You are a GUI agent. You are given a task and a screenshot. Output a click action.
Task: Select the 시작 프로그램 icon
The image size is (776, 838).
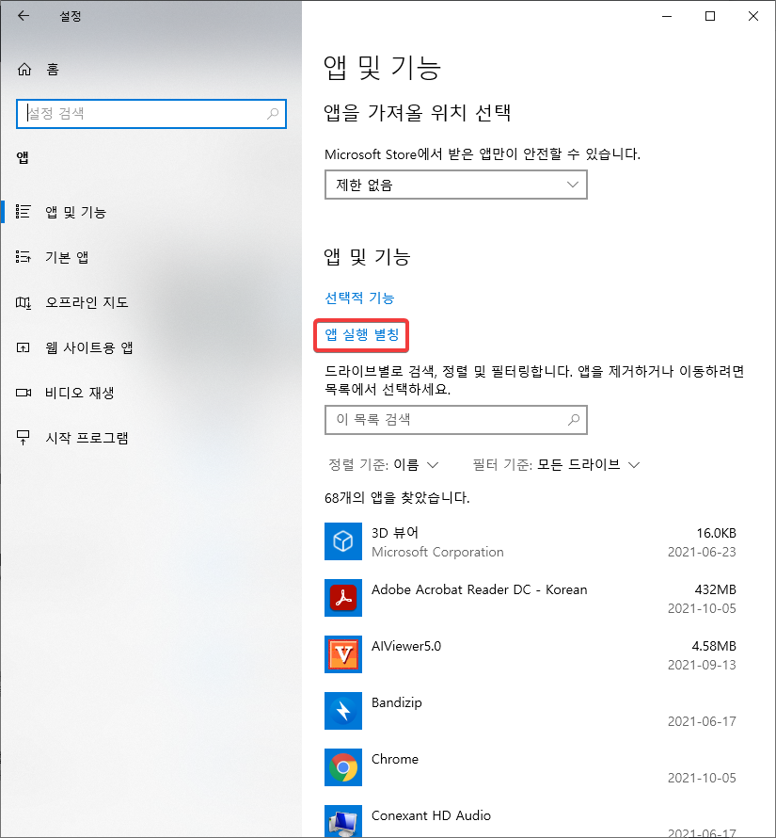pyautogui.click(x=23, y=438)
